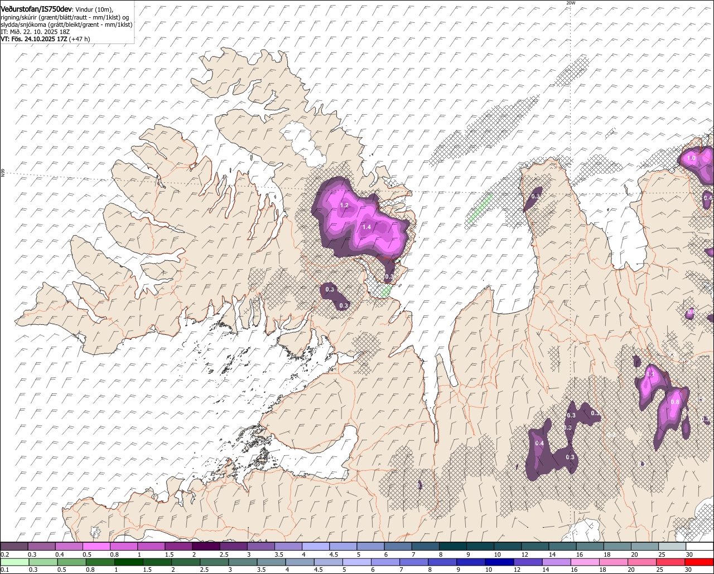The height and width of the screenshot is (574, 714).
Task: Click the '0.4' label in the top legend
Action: pos(59,555)
